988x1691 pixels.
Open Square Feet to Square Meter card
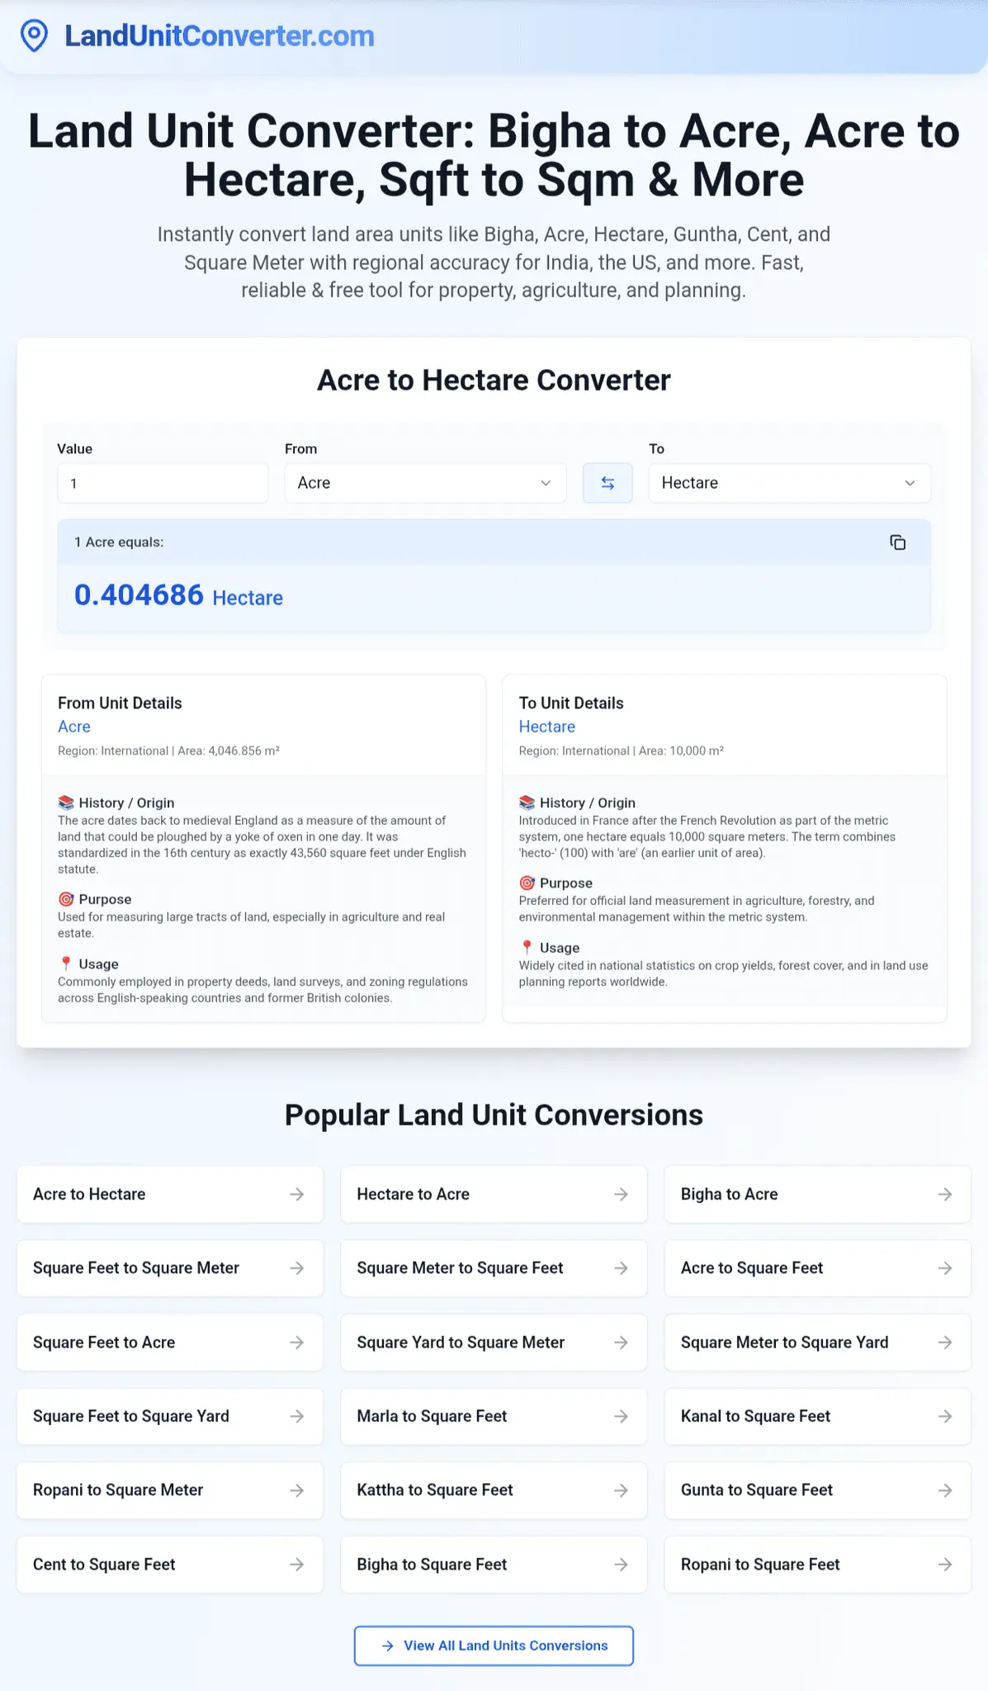coord(170,1268)
